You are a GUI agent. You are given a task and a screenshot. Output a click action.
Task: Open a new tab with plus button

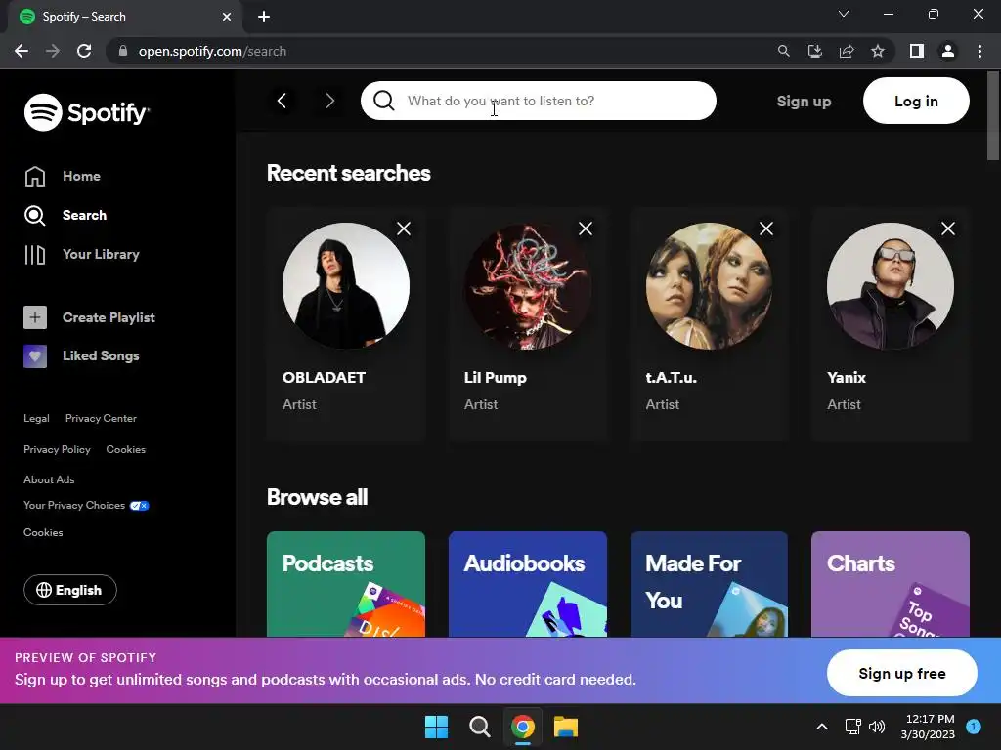[264, 17]
